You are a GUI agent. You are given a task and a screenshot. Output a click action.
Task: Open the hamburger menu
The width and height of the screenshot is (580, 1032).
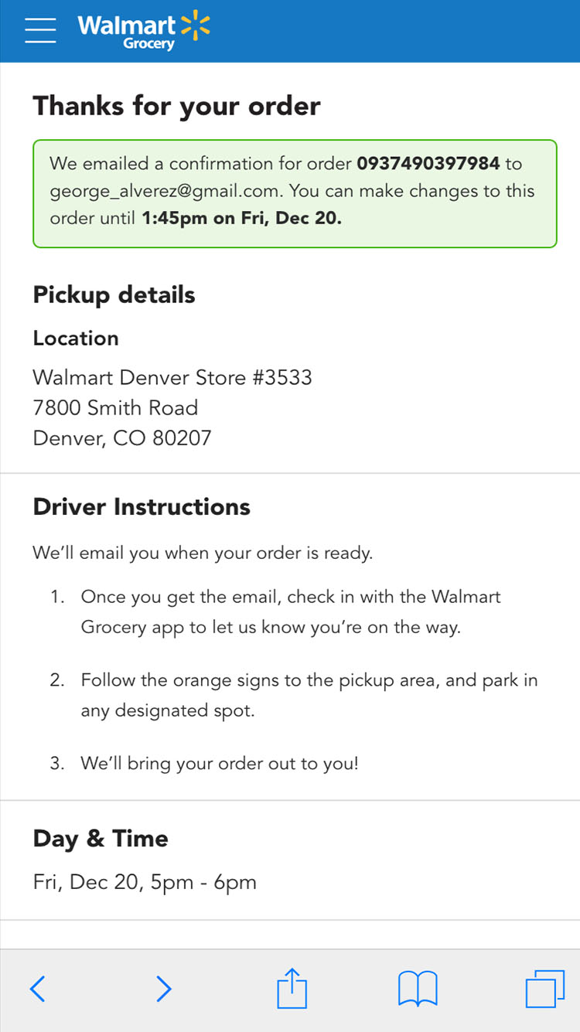click(40, 31)
